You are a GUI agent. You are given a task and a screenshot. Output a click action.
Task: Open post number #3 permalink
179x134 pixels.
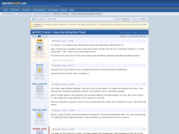tap(144, 84)
